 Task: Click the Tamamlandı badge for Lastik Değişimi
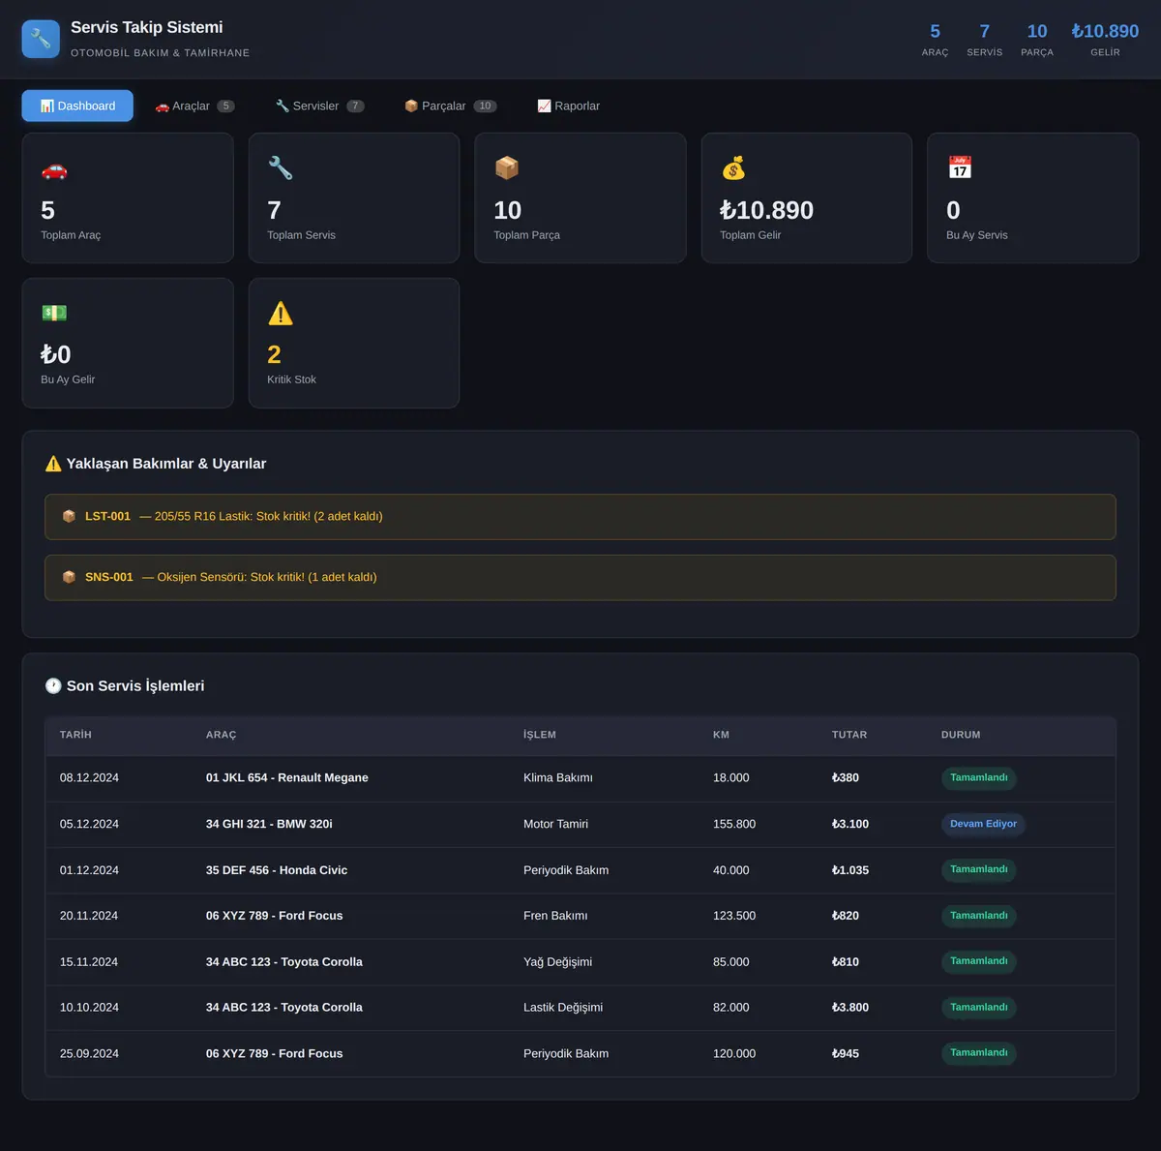pyautogui.click(x=978, y=1008)
